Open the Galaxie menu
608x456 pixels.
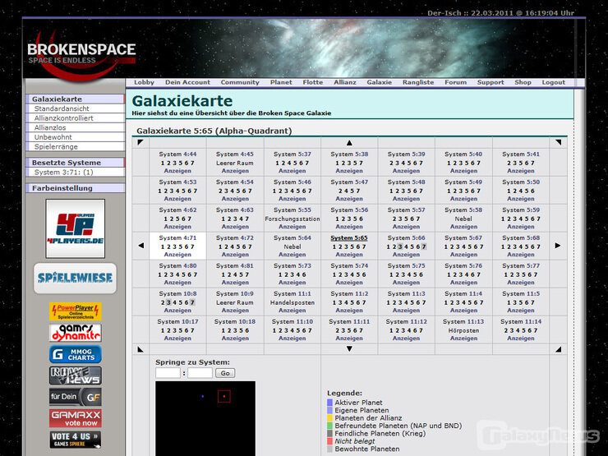coord(380,82)
